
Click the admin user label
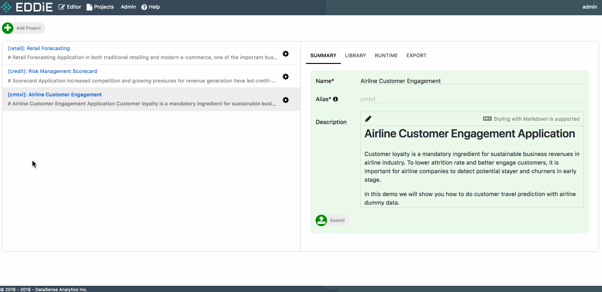590,7
